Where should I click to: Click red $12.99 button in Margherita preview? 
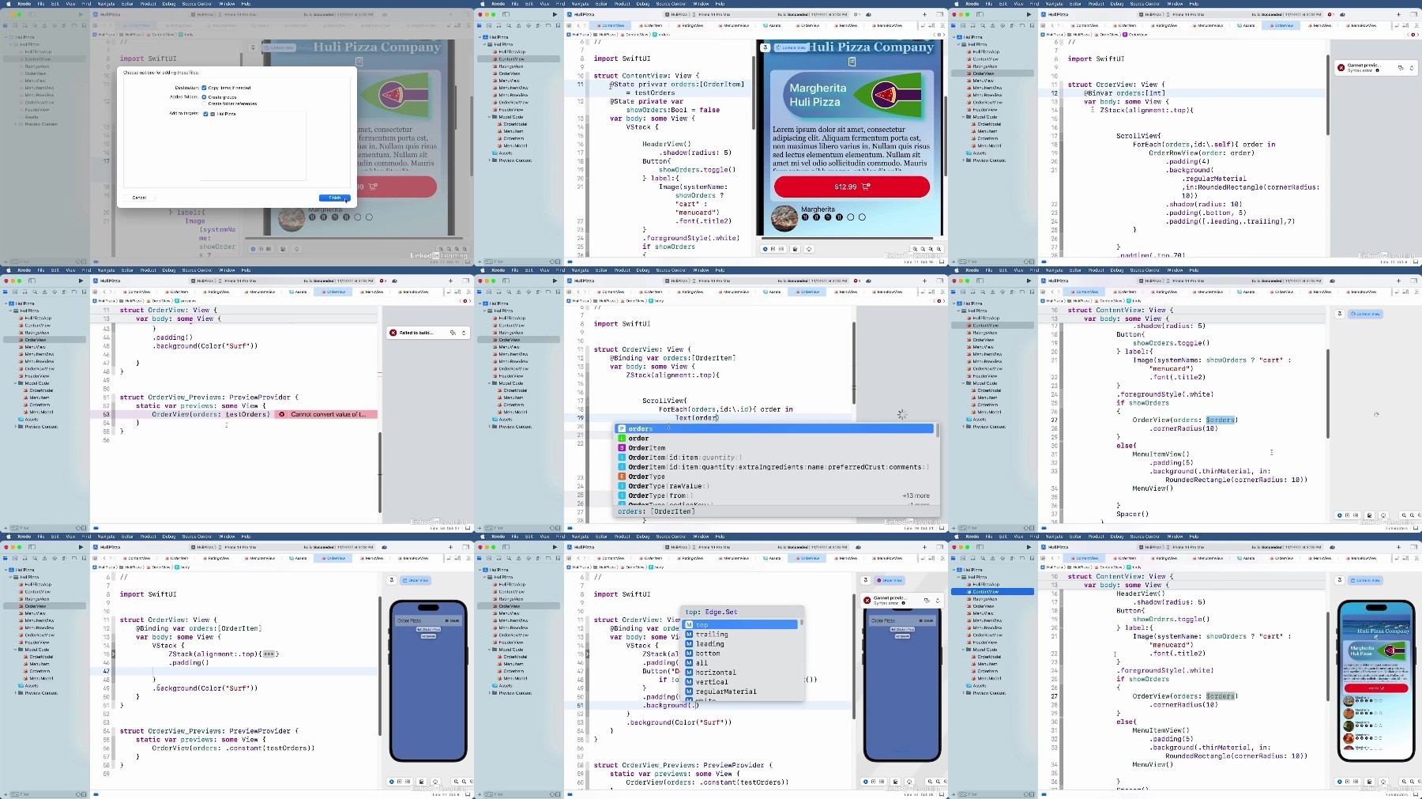(x=852, y=187)
